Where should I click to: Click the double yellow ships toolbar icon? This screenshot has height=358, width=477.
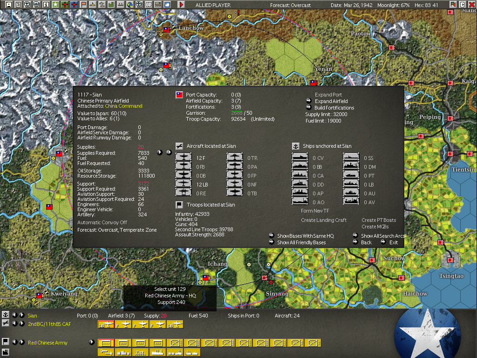coord(102,5)
